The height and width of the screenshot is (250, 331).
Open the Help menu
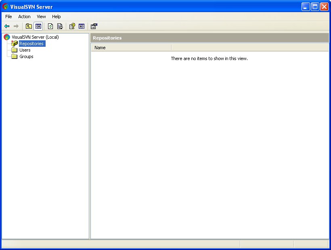[57, 17]
